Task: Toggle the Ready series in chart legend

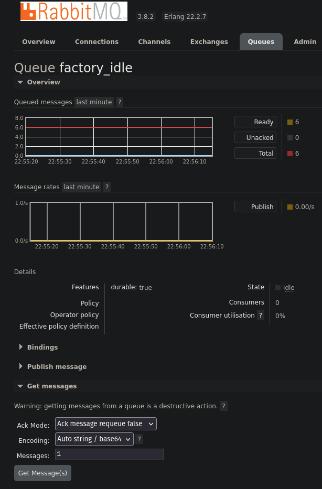Action: [x=255, y=122]
